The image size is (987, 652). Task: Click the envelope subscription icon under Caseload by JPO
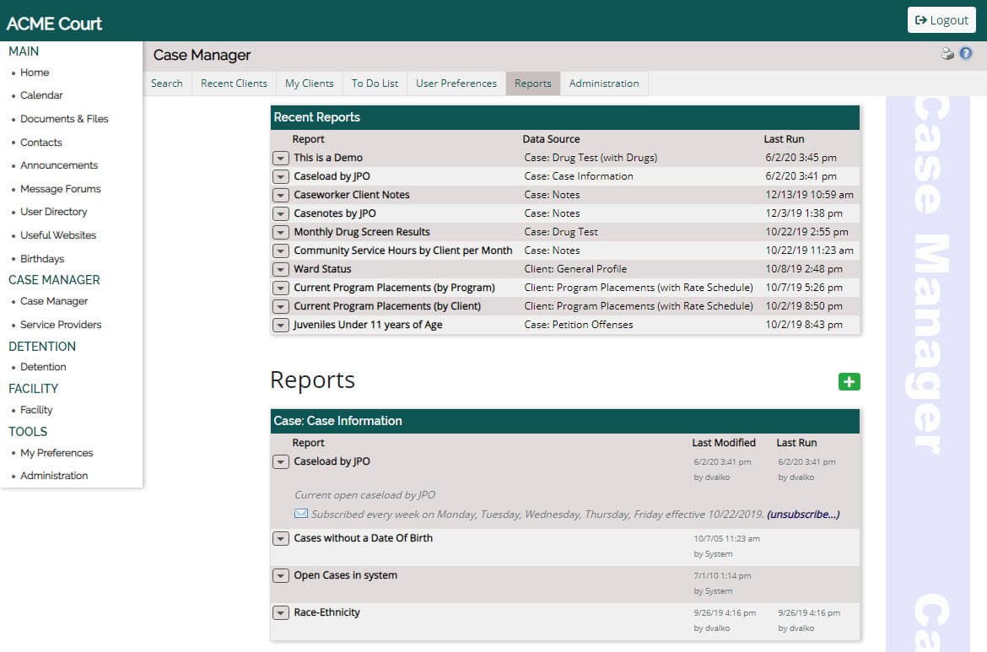tap(301, 514)
